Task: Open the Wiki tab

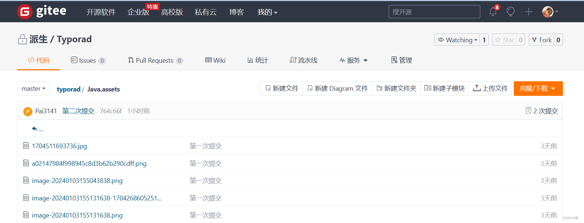Action: click(x=215, y=60)
